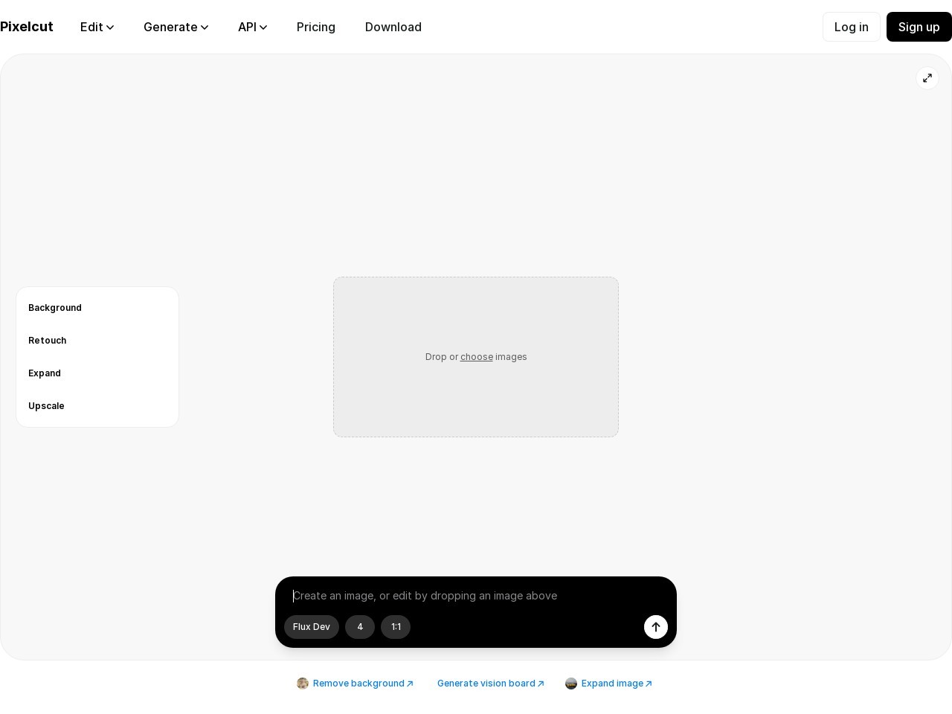
Task: Select the Background tool
Action: pos(55,308)
